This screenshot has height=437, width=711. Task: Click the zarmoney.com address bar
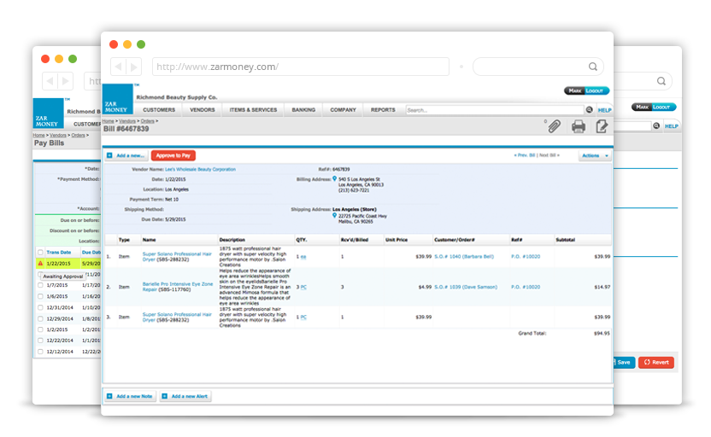(301, 67)
